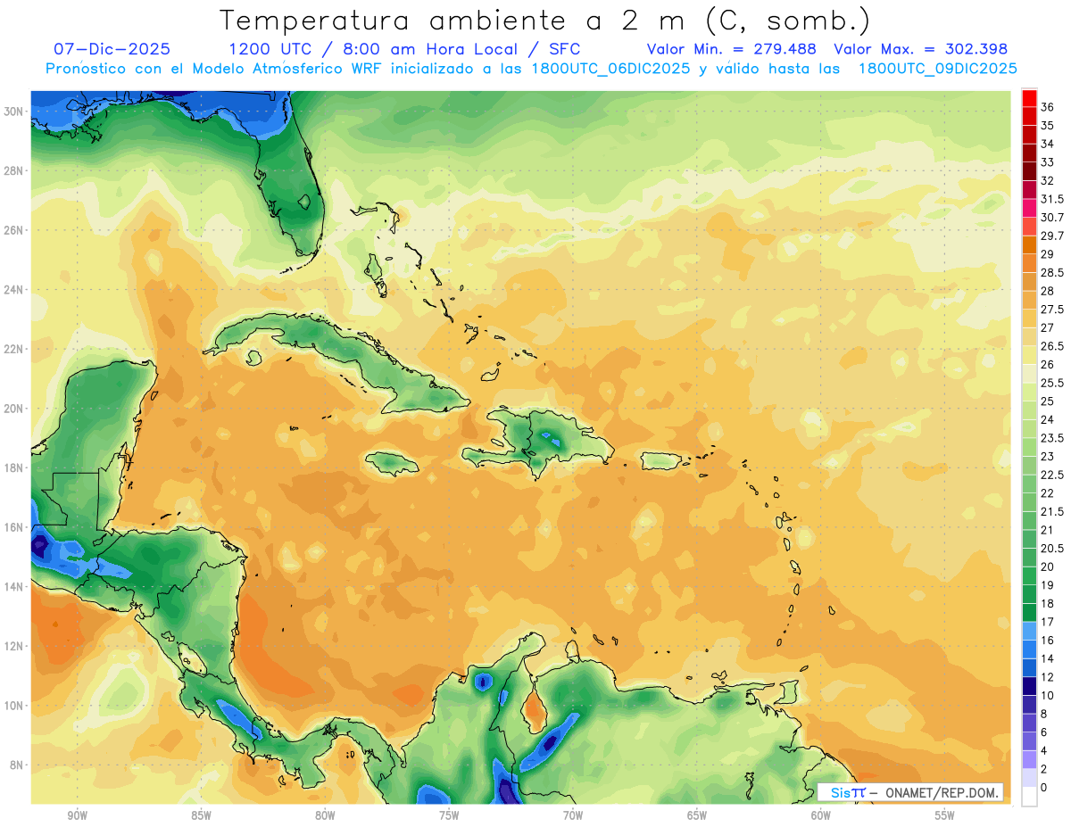Click the '14' color scale label
Screen dimensions: 1071x827
(1047, 658)
